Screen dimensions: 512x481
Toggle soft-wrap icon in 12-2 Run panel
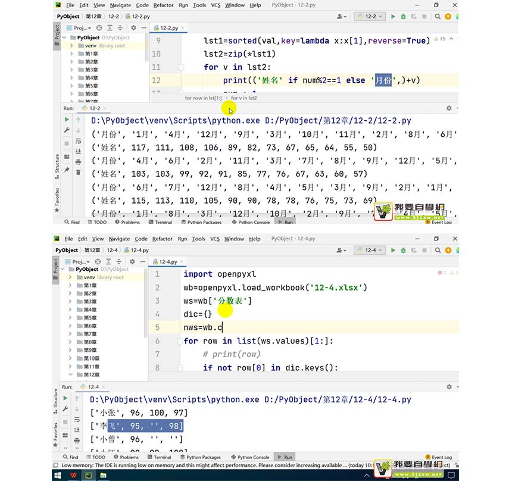pos(79,141)
